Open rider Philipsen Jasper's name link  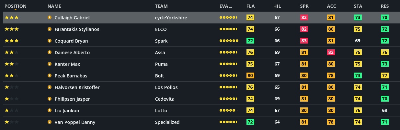pos(72,99)
